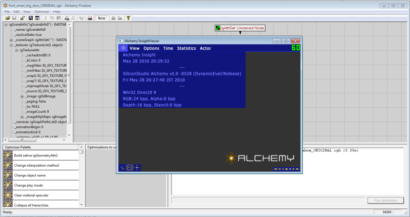Click the select-pointer icon at viewer bottom-left
The width and height of the screenshot is (410, 217).
(x=122, y=167)
